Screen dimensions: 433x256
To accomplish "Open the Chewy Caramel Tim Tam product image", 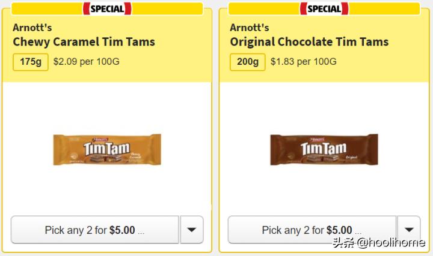I will coord(107,149).
